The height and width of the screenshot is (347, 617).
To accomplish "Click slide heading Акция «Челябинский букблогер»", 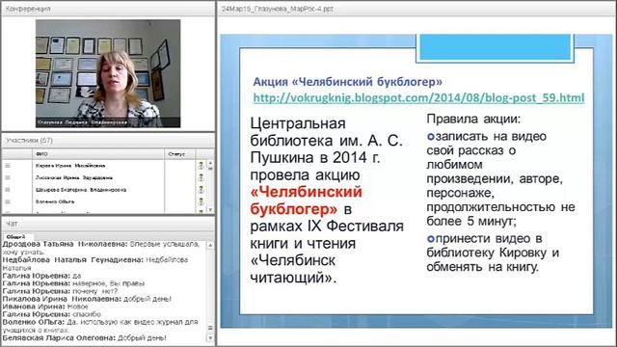I will [x=347, y=82].
